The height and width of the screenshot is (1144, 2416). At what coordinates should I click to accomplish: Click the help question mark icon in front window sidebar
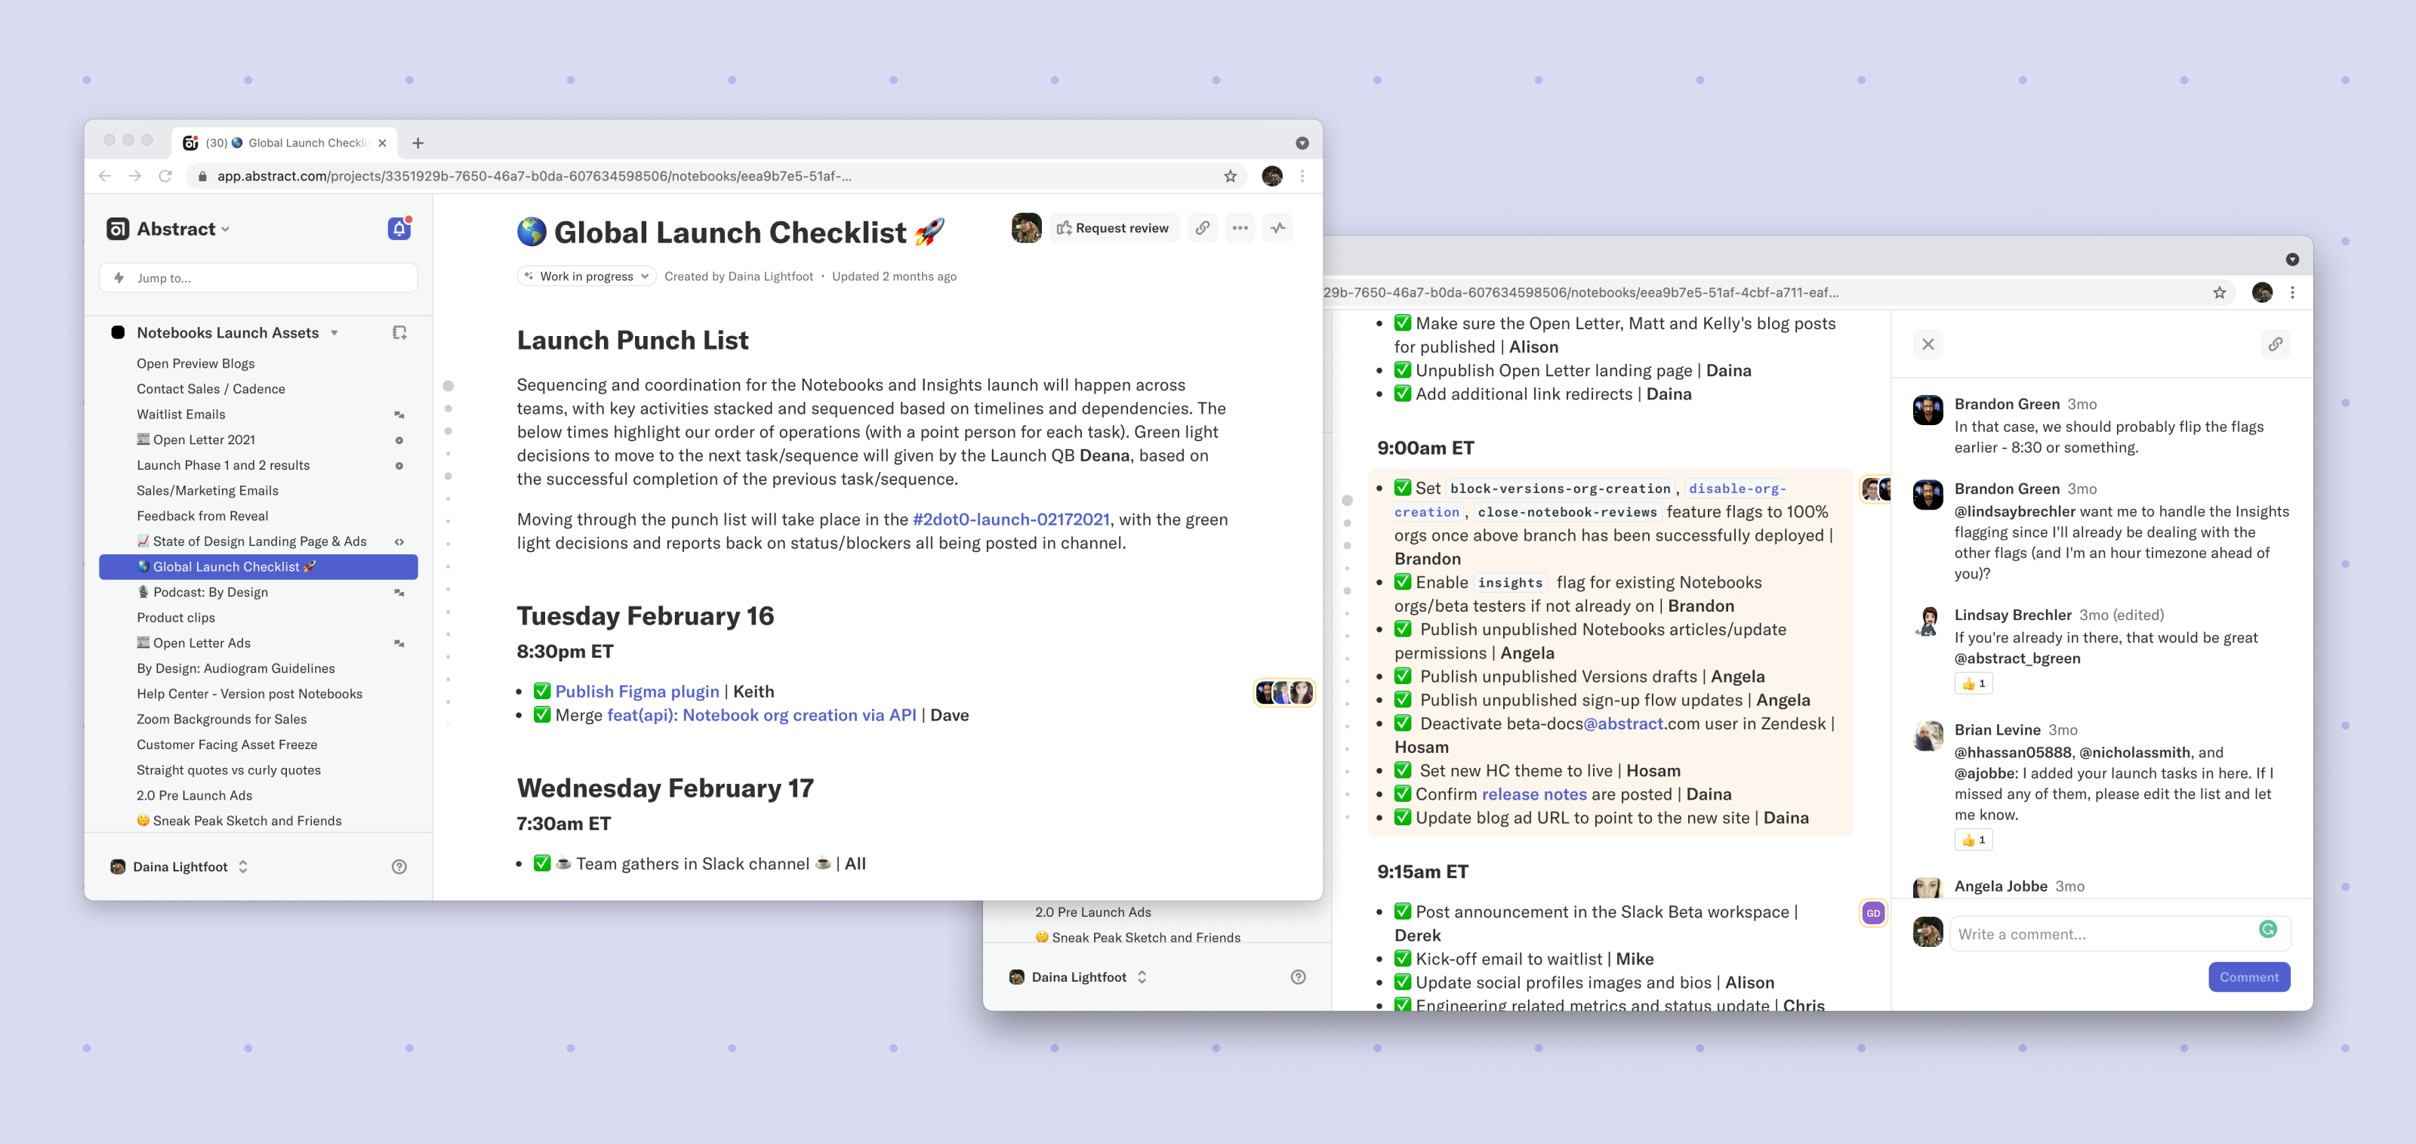[399, 866]
